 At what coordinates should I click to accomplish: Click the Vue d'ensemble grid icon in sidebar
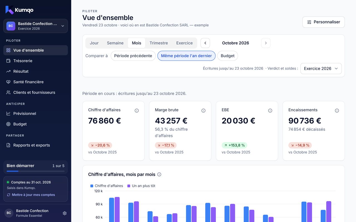coord(8,50)
